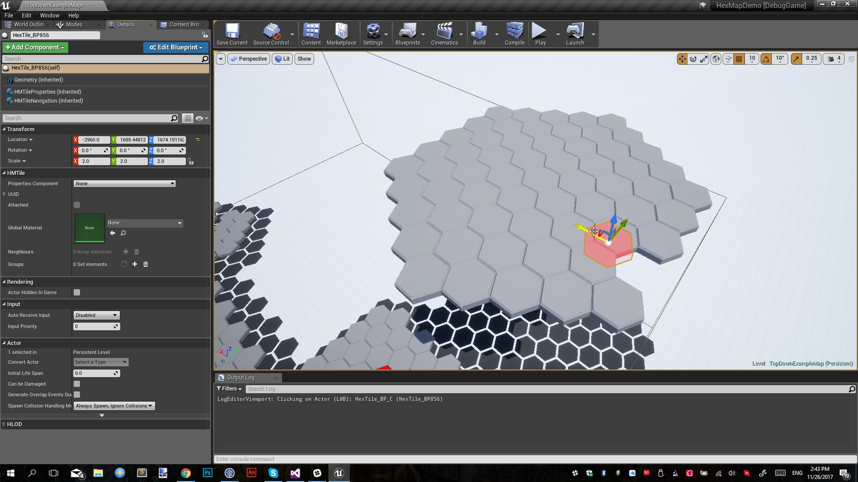Check the Attached checkbox under HMTile

(x=77, y=205)
